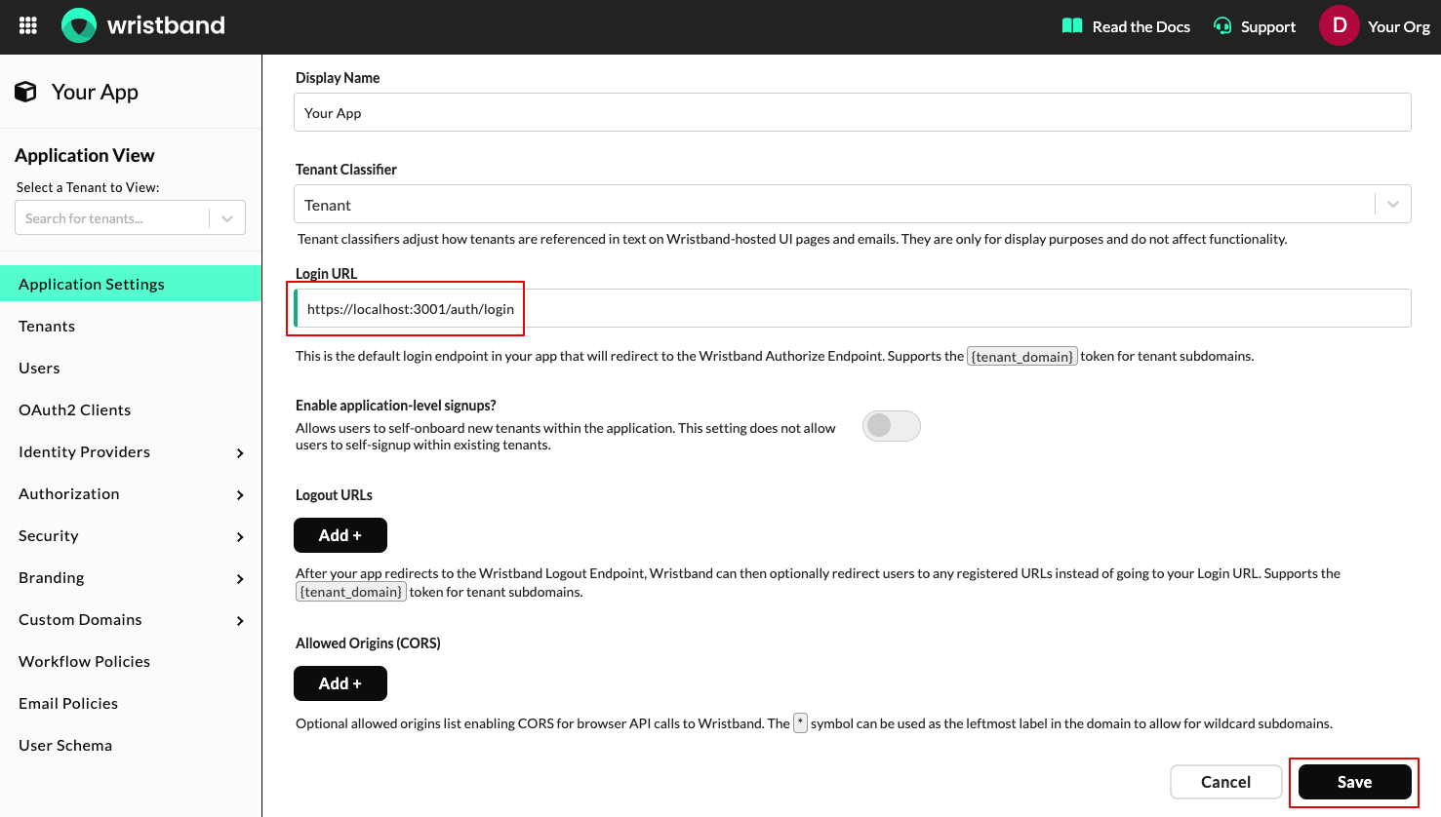Image resolution: width=1441 pixels, height=817 pixels.
Task: Click the Read the Docs book icon
Action: point(1072,26)
